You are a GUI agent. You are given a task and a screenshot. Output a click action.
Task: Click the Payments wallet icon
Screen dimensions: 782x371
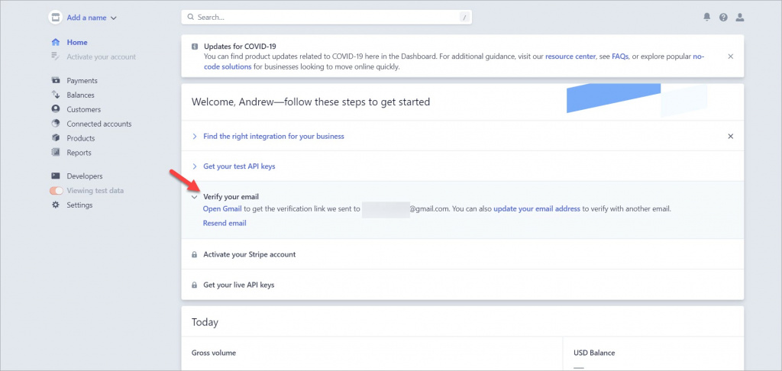click(56, 80)
